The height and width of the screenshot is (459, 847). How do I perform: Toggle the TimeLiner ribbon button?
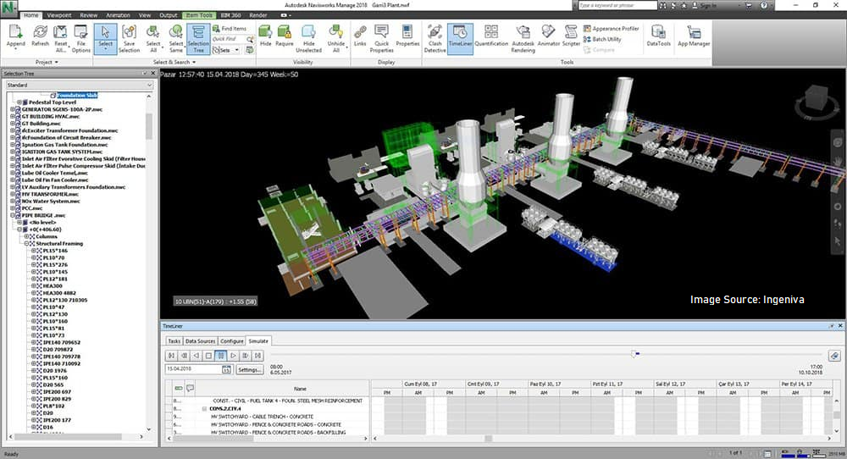coord(460,38)
